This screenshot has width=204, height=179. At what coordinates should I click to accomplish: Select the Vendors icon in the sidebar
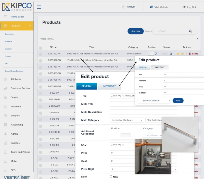(6, 116)
